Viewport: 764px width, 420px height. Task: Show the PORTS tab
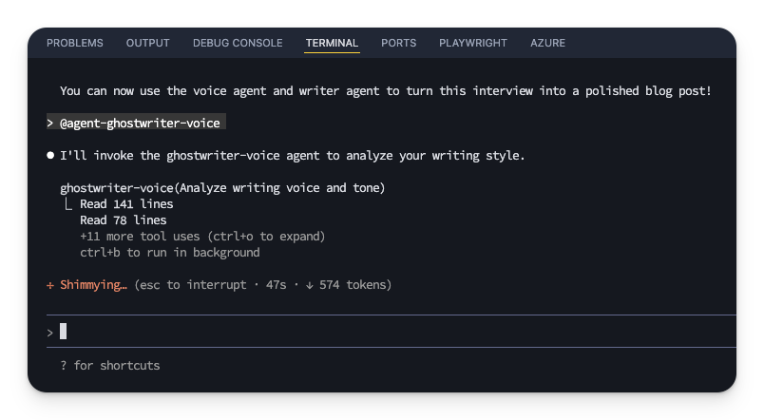(x=399, y=43)
